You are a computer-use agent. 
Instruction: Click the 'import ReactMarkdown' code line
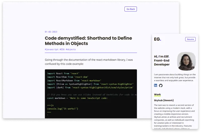click(x=74, y=81)
